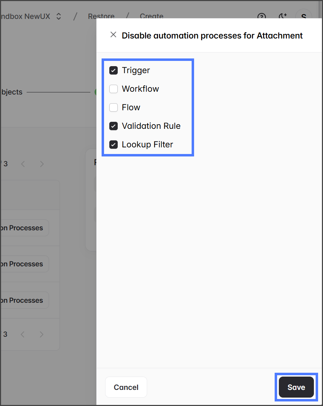Screen dimensions: 323x406
Task: Enable the Workflow checkbox
Action: click(114, 89)
